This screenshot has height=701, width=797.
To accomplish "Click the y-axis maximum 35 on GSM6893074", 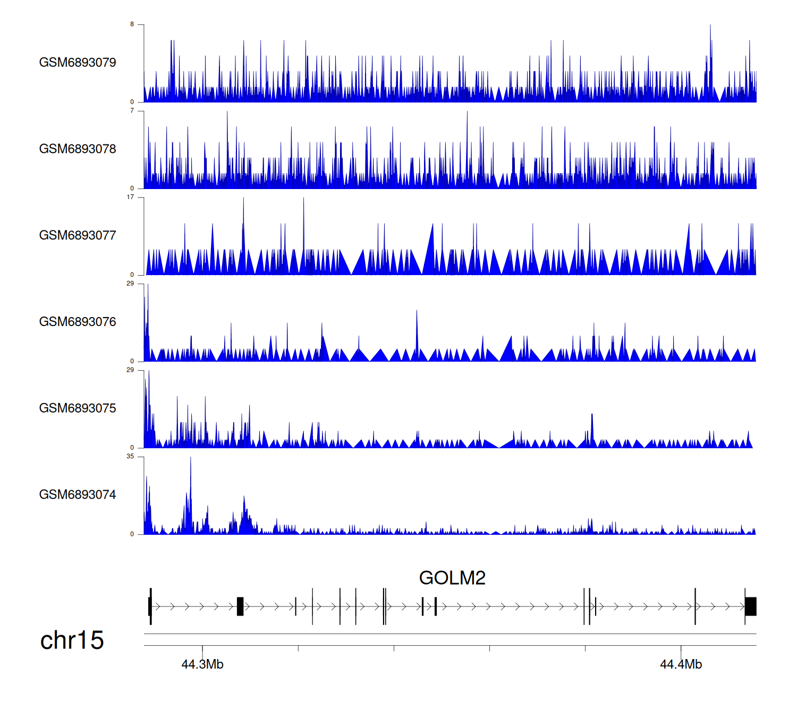I will click(x=130, y=457).
